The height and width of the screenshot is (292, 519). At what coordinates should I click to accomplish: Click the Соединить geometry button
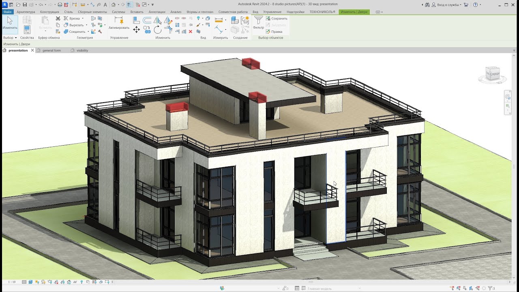coord(75,32)
